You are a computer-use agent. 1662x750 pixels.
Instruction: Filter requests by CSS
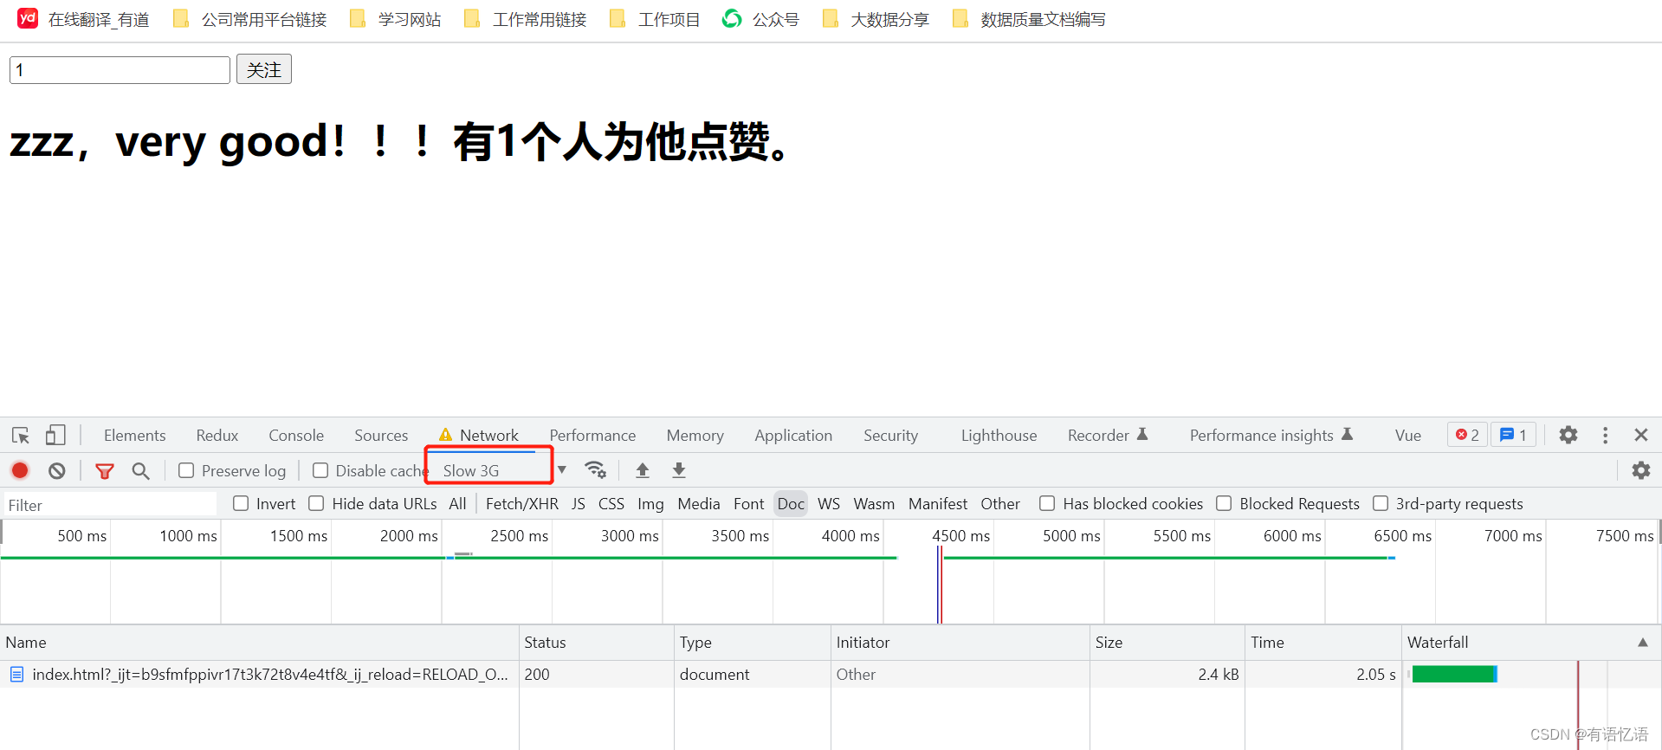coord(611,503)
